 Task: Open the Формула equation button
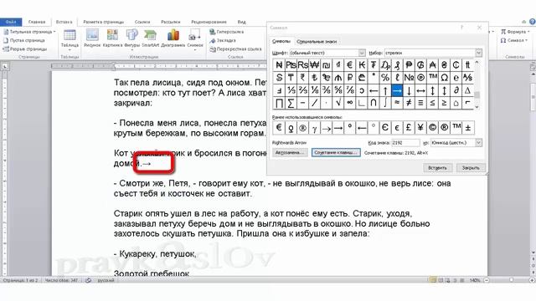[x=515, y=32]
